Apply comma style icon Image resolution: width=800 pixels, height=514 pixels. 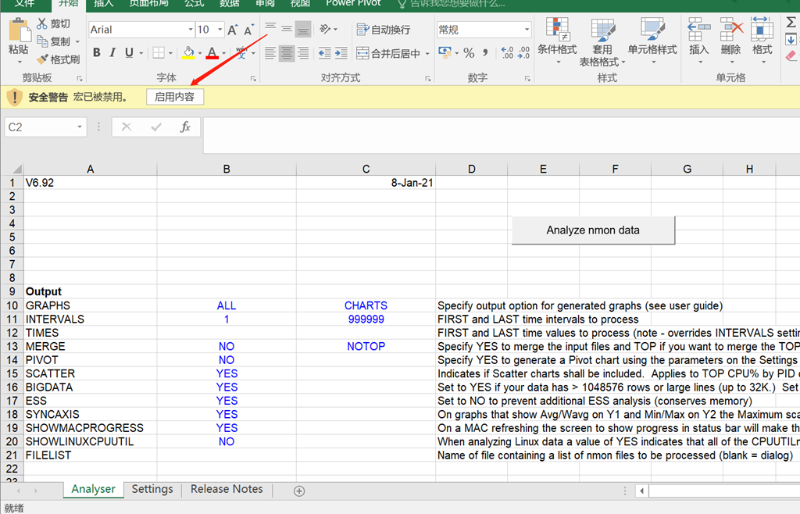coord(485,52)
